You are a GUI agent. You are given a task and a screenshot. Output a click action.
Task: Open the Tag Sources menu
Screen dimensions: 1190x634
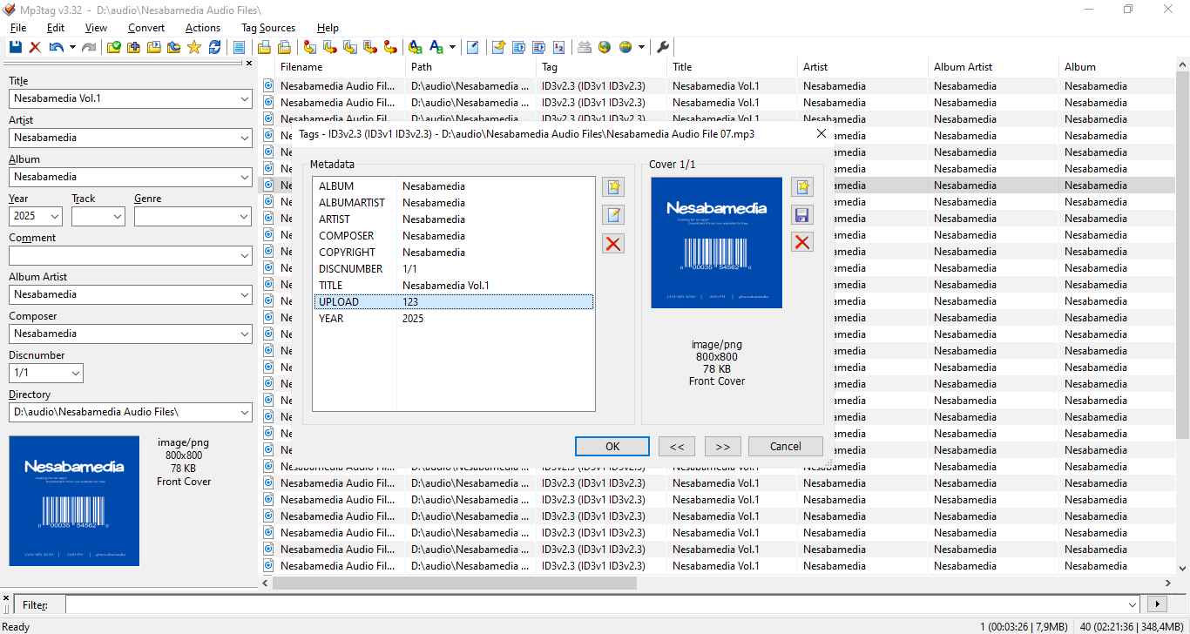coord(268,28)
